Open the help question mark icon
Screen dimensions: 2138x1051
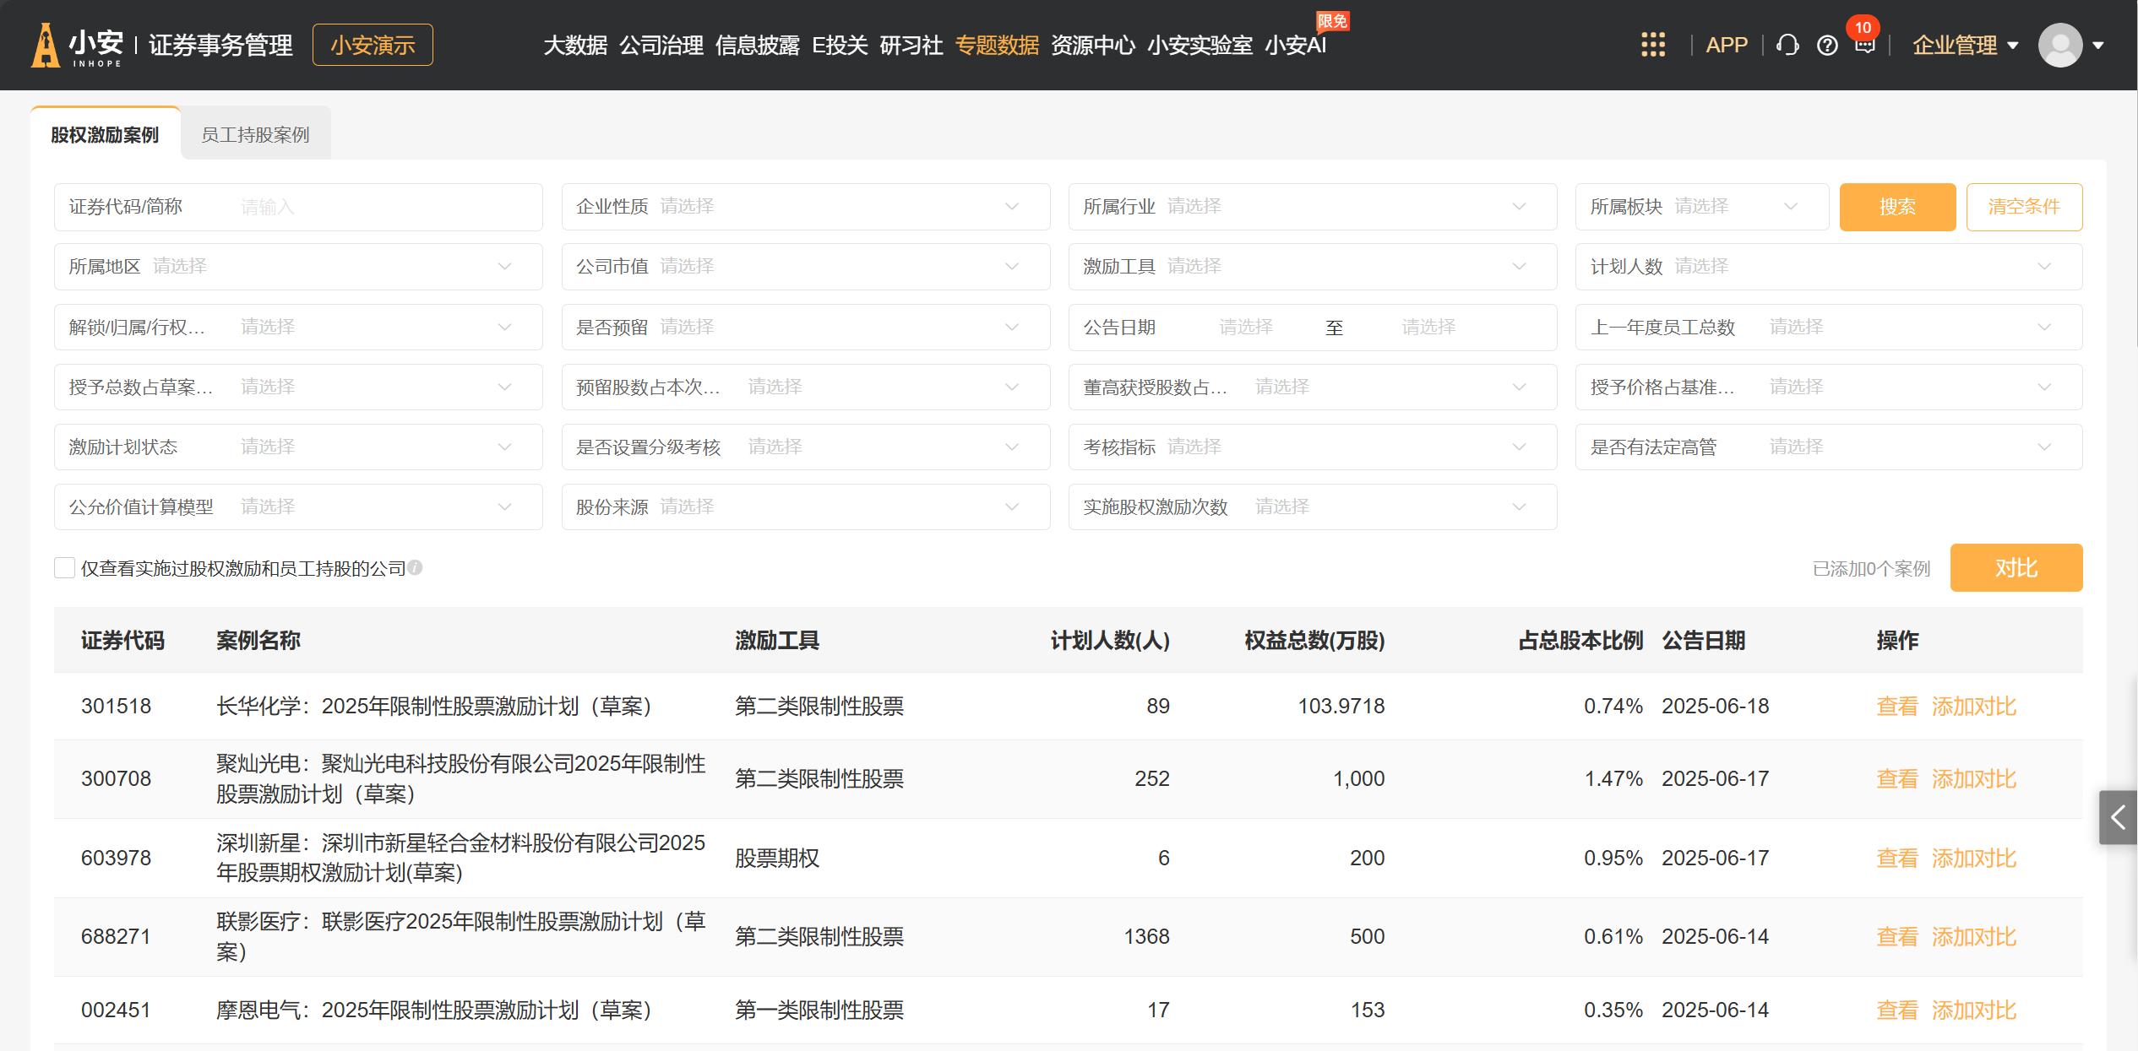coord(1827,46)
